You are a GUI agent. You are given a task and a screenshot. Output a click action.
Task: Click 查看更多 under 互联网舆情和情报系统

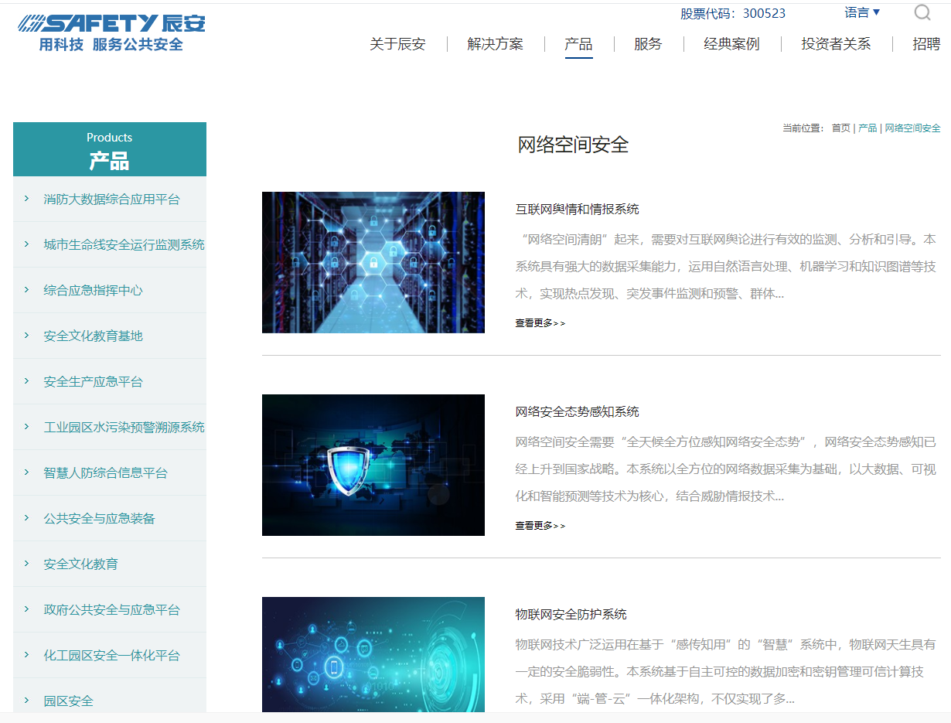[540, 323]
